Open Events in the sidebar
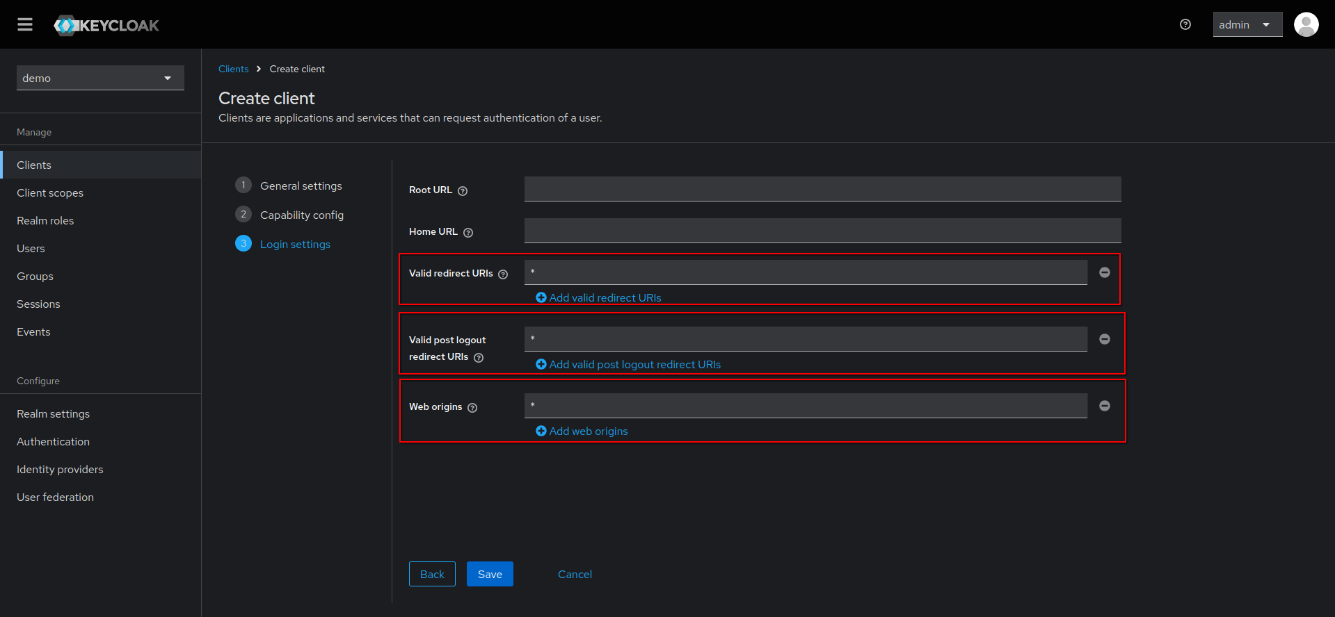Image resolution: width=1335 pixels, height=617 pixels. [x=101, y=331]
